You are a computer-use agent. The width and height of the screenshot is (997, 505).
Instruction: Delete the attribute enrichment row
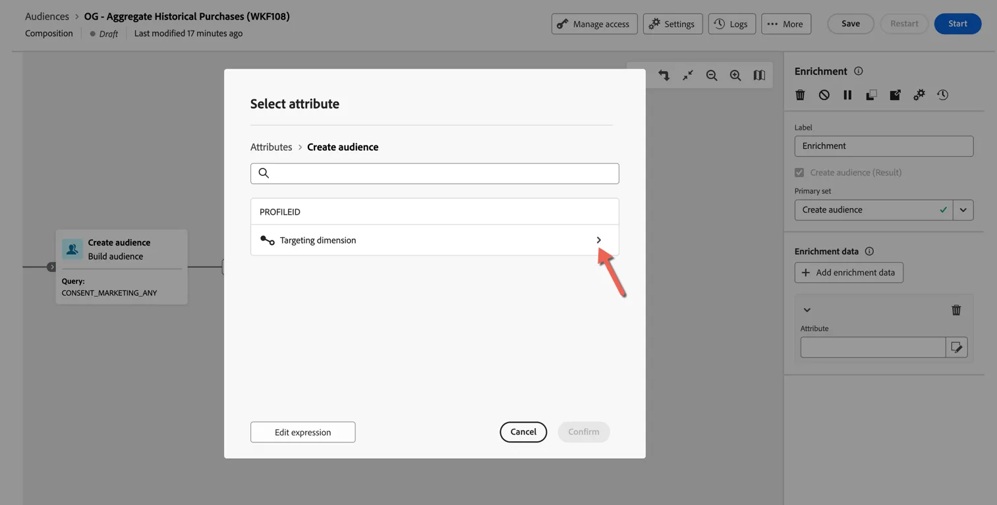956,309
